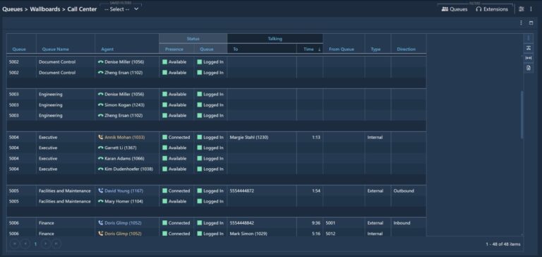Screen dimensions: 542x257
Task: Click the number 5554444872 cell
Action: click(x=241, y=191)
